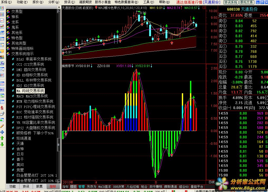Viewport: 268px width, 192px height.
Task: Select MACD MACD交易系统 in the tree
Action: pos(32,96)
